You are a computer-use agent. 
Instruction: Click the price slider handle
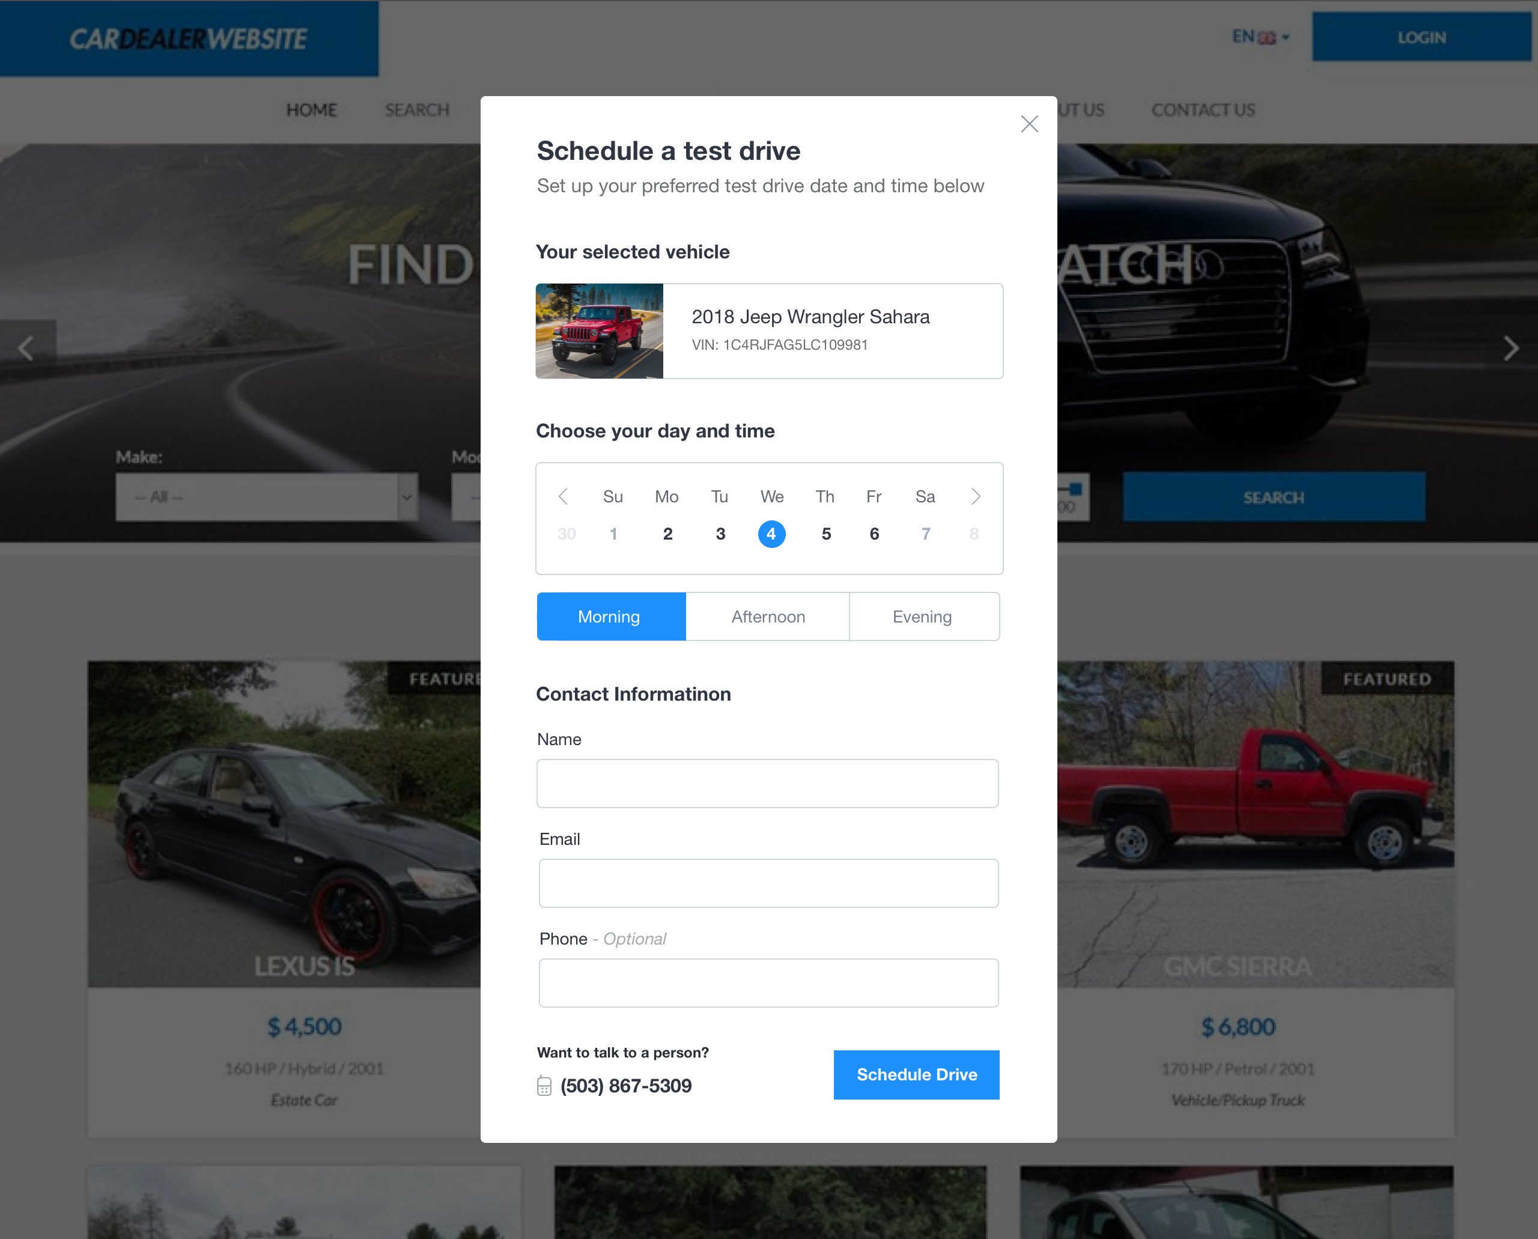(x=1075, y=490)
